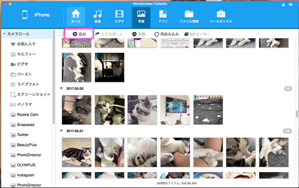Select the 写真 (Photos) tab
The image size is (299, 188).
141,17
